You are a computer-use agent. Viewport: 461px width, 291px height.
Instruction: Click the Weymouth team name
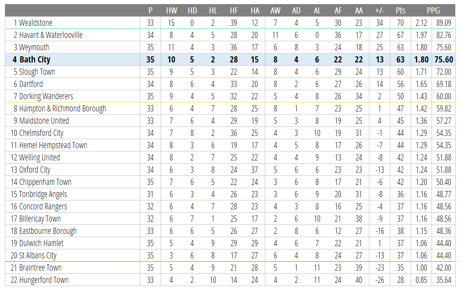[34, 47]
